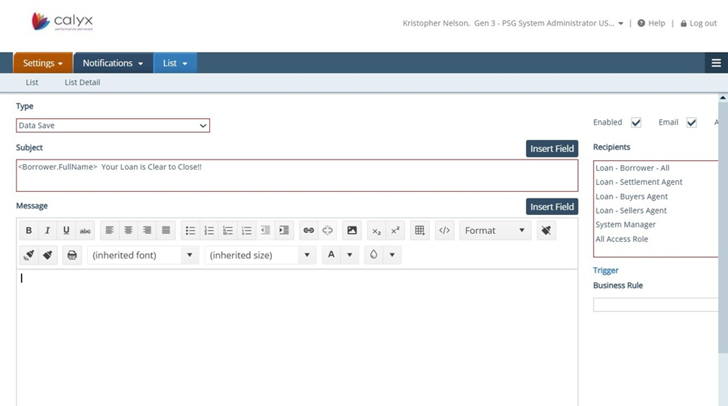The height and width of the screenshot is (406, 728).
Task: Switch to the List Detail tab
Action: click(82, 83)
